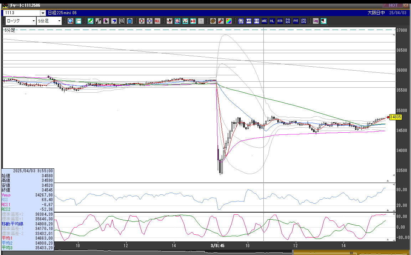
Task: Click the blue trash bin icon
Action: (129, 21)
